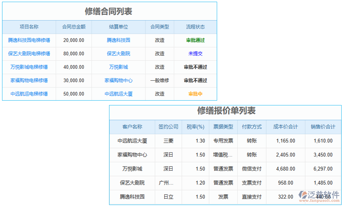
Task: Open 中远航运大厦 settlement unit page
Action: (118, 94)
